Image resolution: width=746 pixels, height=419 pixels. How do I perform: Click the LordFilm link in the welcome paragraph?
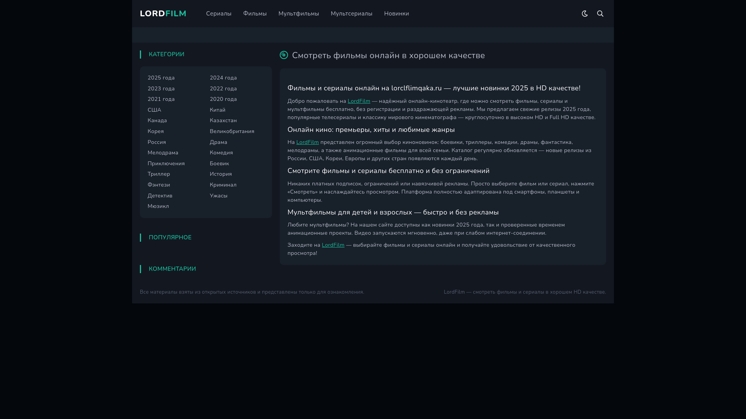359,101
